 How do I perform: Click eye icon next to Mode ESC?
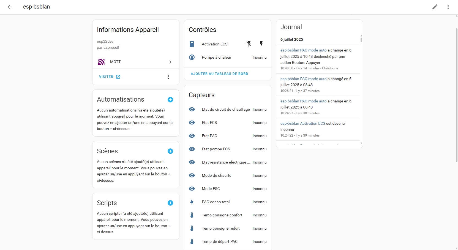(x=192, y=189)
